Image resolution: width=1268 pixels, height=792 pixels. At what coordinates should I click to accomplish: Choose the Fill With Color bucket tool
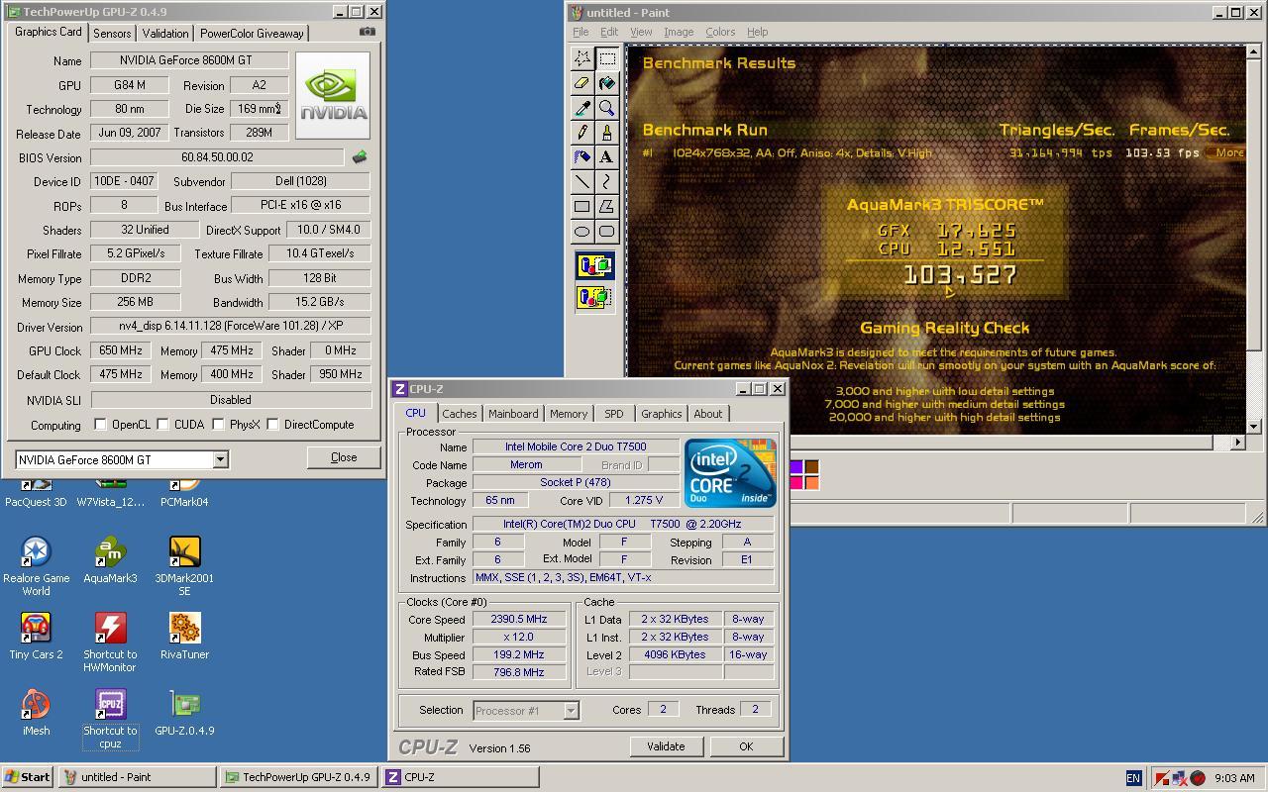[606, 83]
